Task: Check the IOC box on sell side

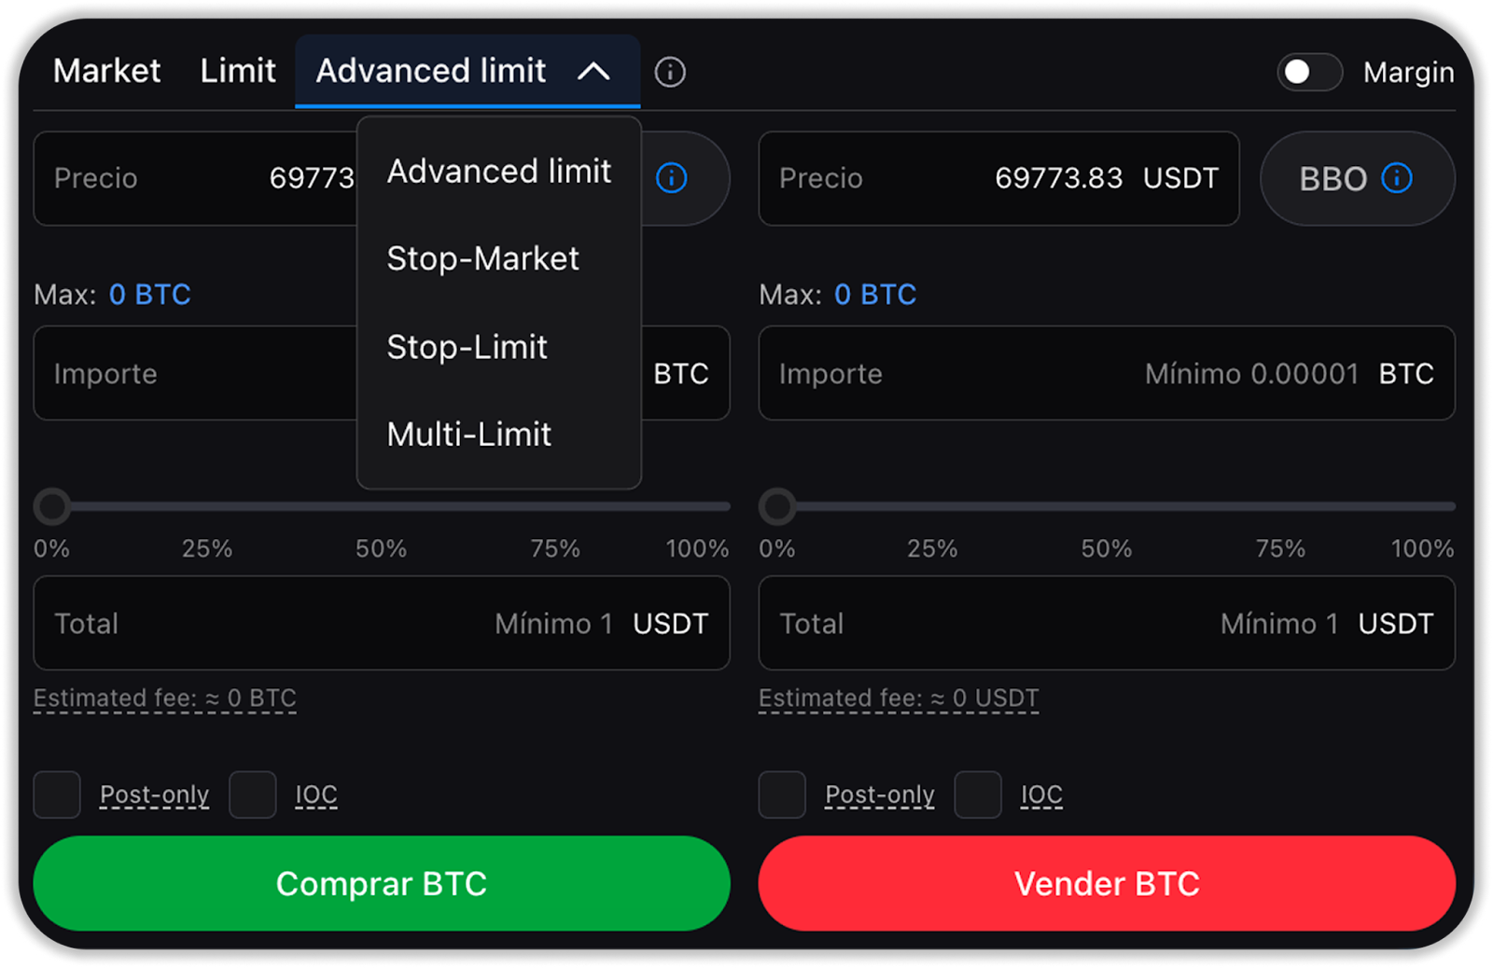Action: point(978,795)
